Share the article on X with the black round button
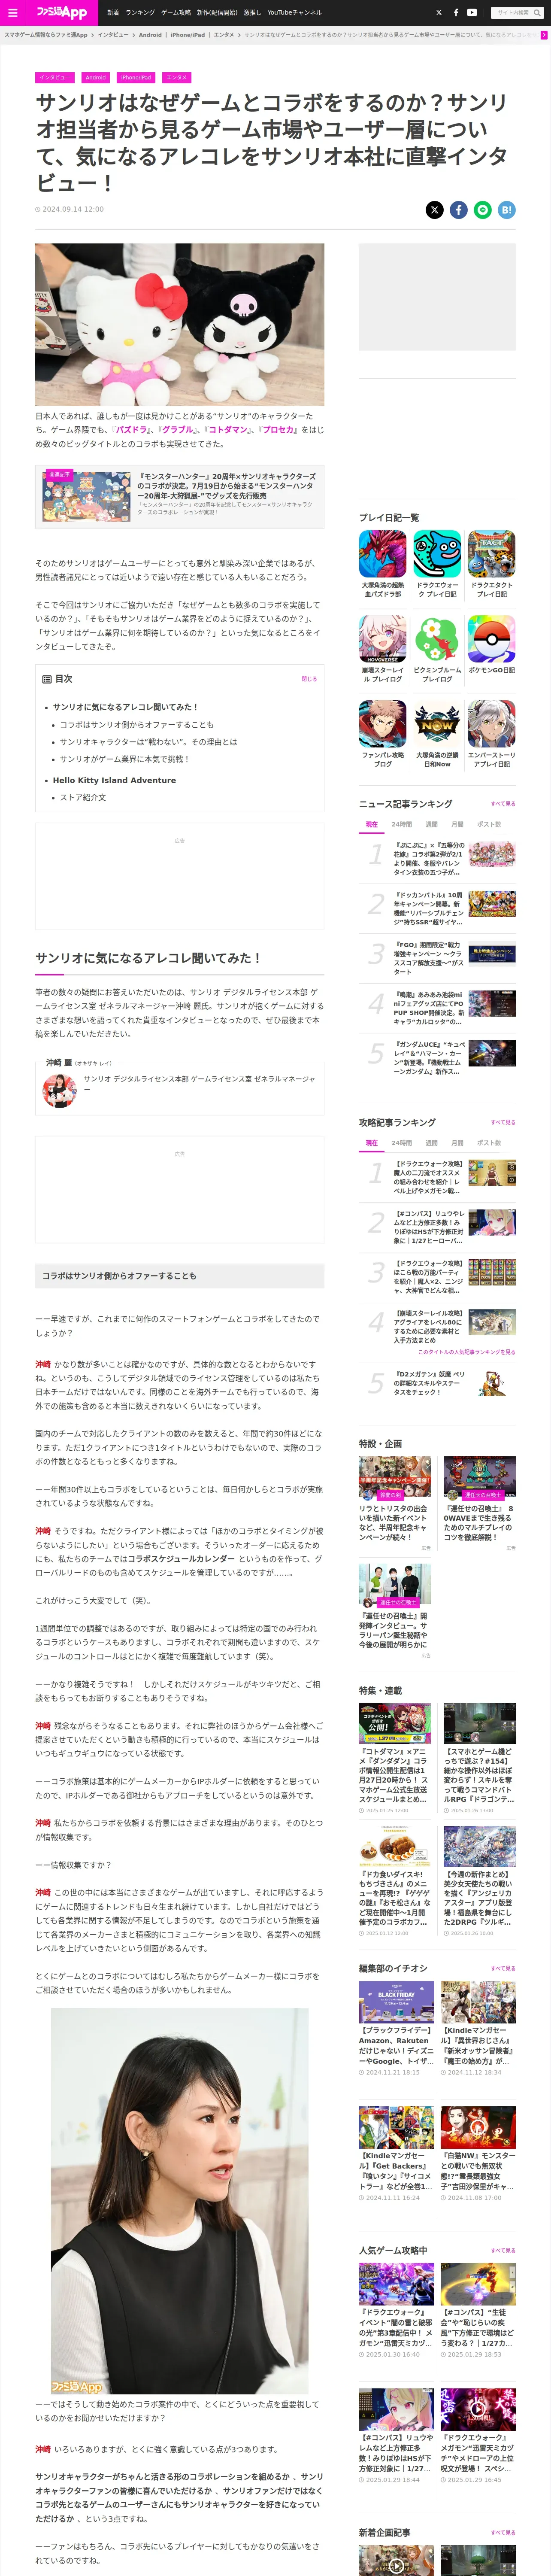The width and height of the screenshot is (551, 2576). click(x=434, y=210)
